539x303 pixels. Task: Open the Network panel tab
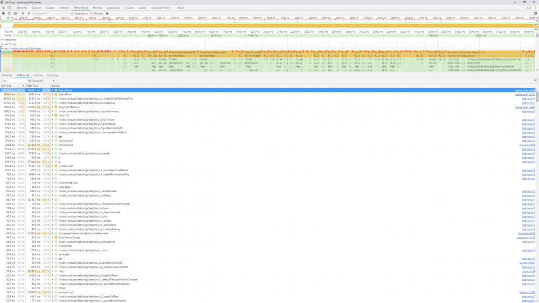click(x=64, y=8)
